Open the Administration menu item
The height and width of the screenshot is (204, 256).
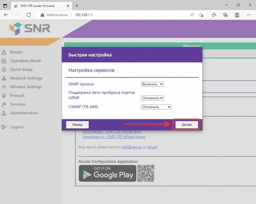tap(24, 113)
